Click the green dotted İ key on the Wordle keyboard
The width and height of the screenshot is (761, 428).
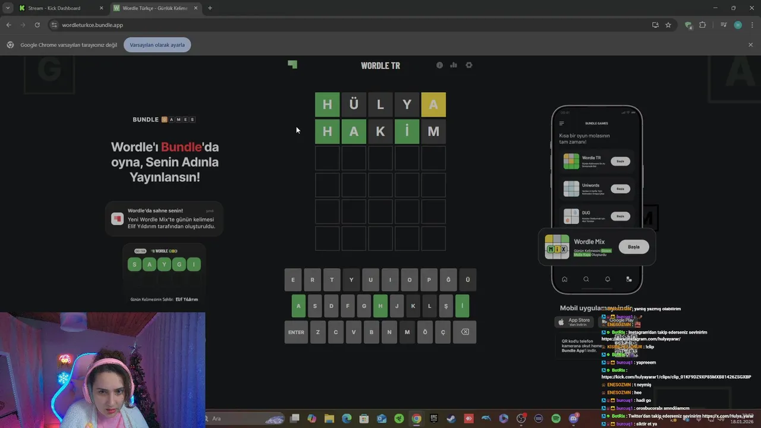click(x=462, y=306)
